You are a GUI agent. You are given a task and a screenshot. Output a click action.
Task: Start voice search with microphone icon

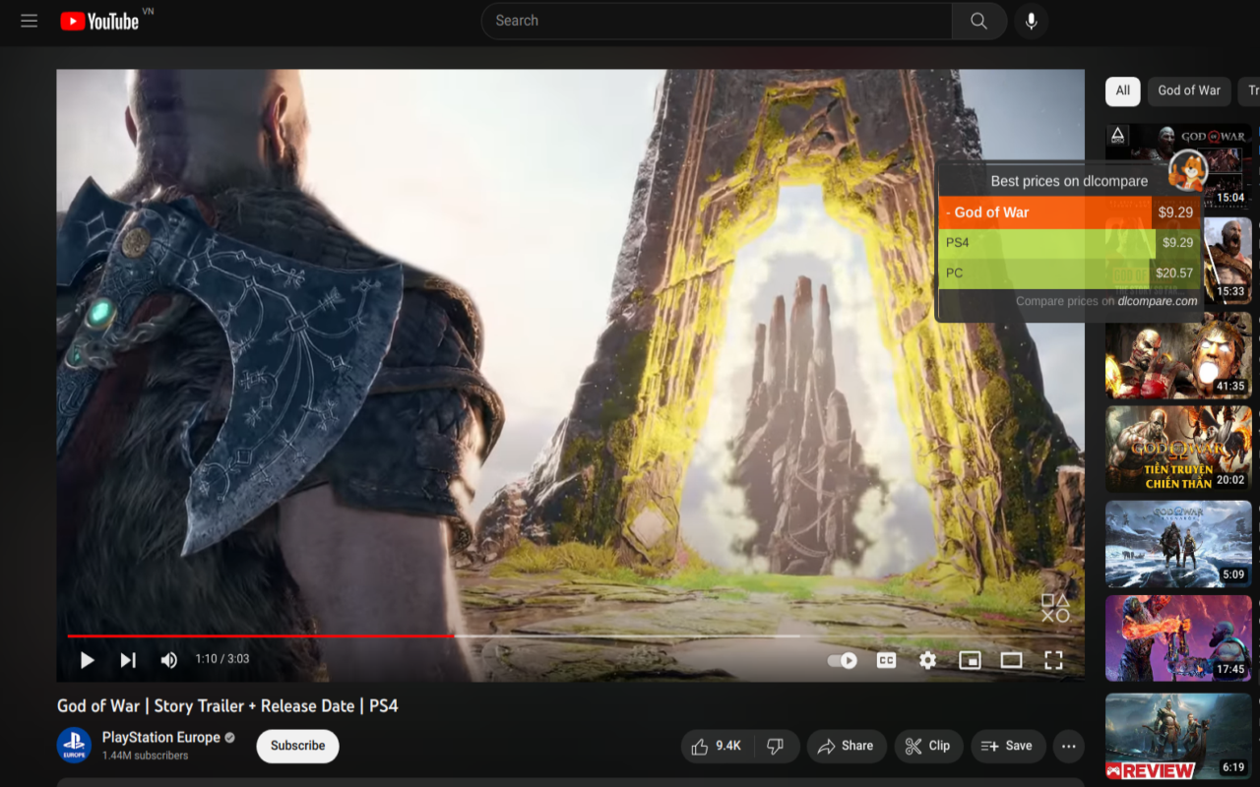(x=1031, y=21)
